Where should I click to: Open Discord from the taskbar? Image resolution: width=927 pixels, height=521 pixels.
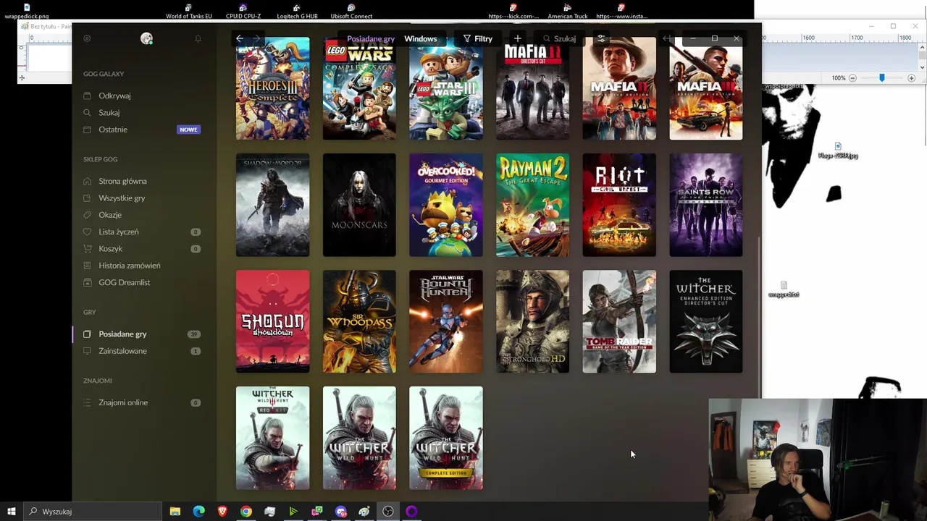pos(341,512)
